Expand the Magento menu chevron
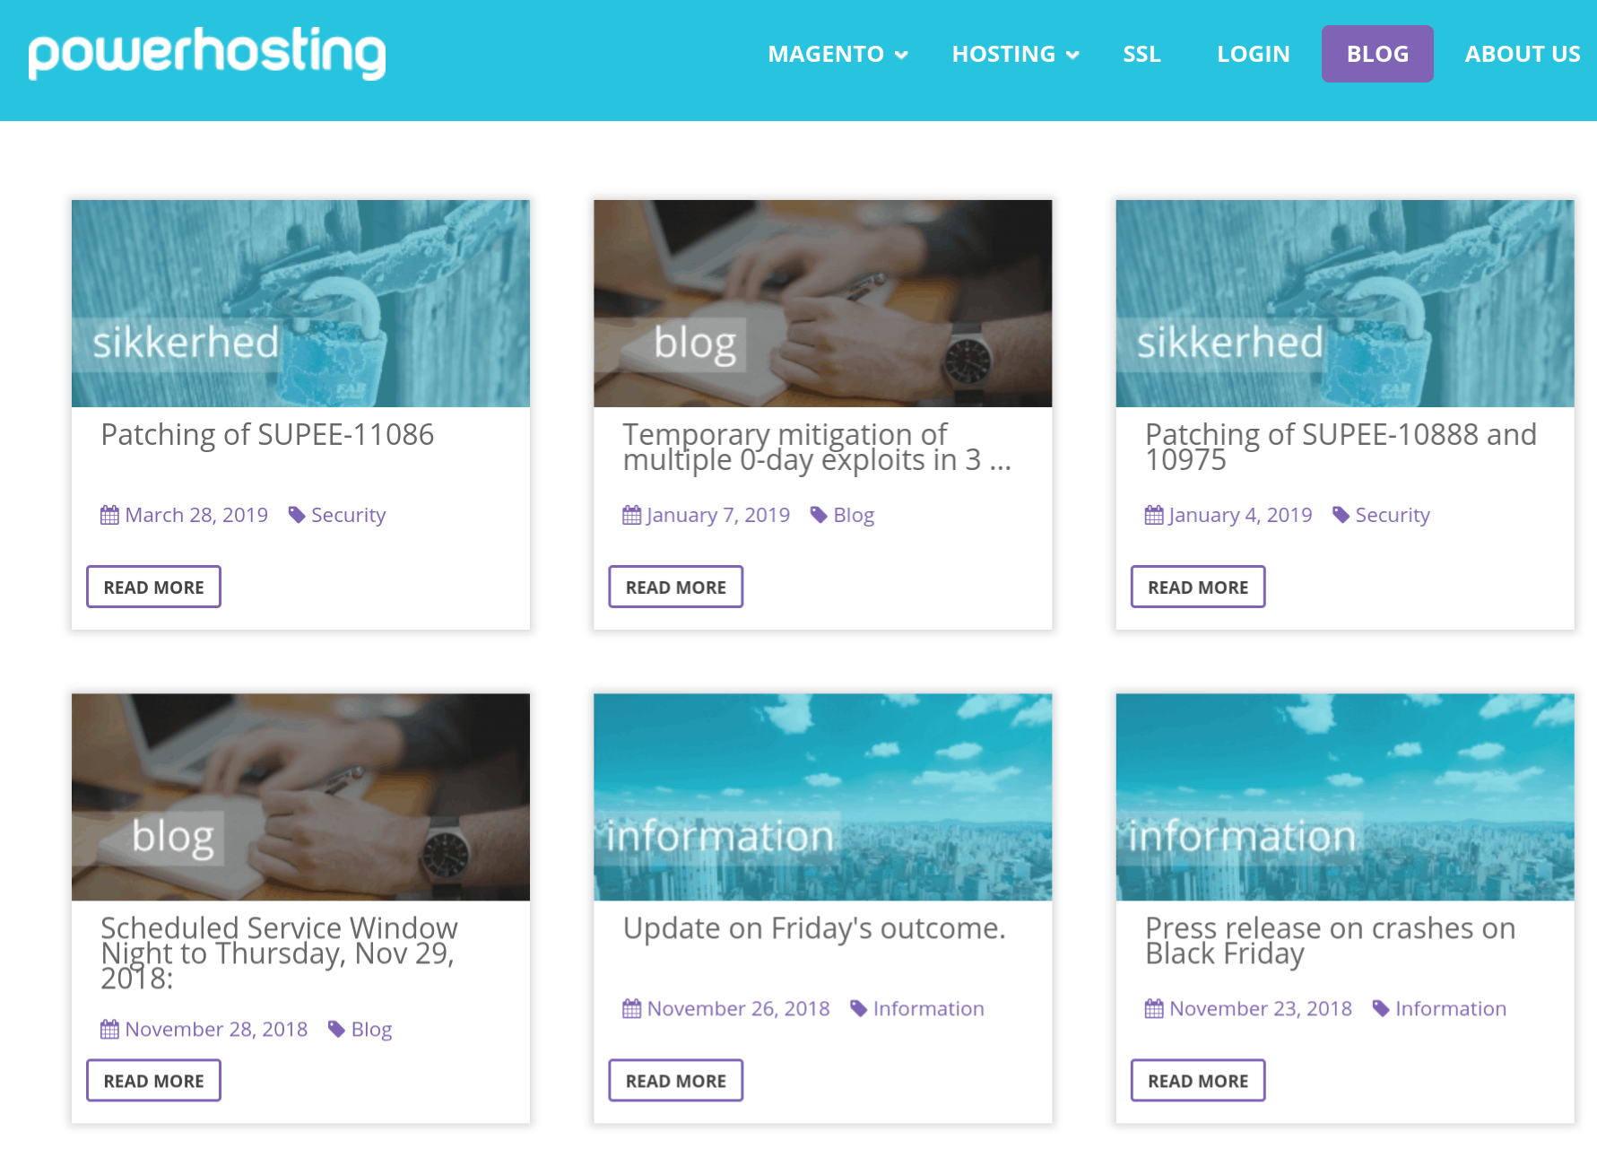Viewport: 1597px width, 1149px height. pos(902,56)
